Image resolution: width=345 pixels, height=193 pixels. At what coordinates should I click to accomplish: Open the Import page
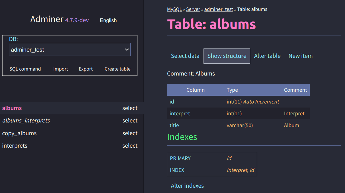pos(60,69)
